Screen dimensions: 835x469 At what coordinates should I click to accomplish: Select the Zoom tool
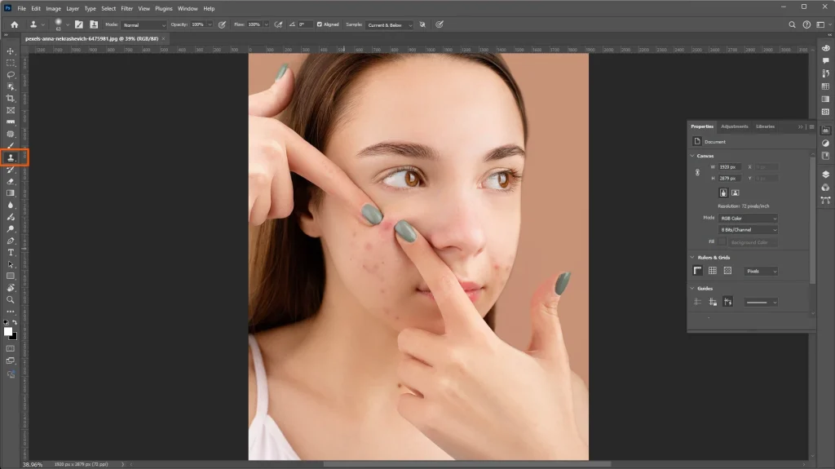10,299
